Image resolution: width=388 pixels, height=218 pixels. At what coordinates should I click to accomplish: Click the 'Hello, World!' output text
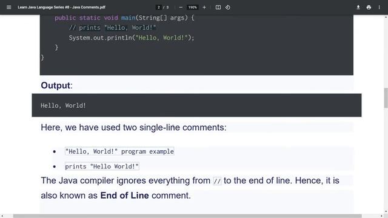(63, 105)
